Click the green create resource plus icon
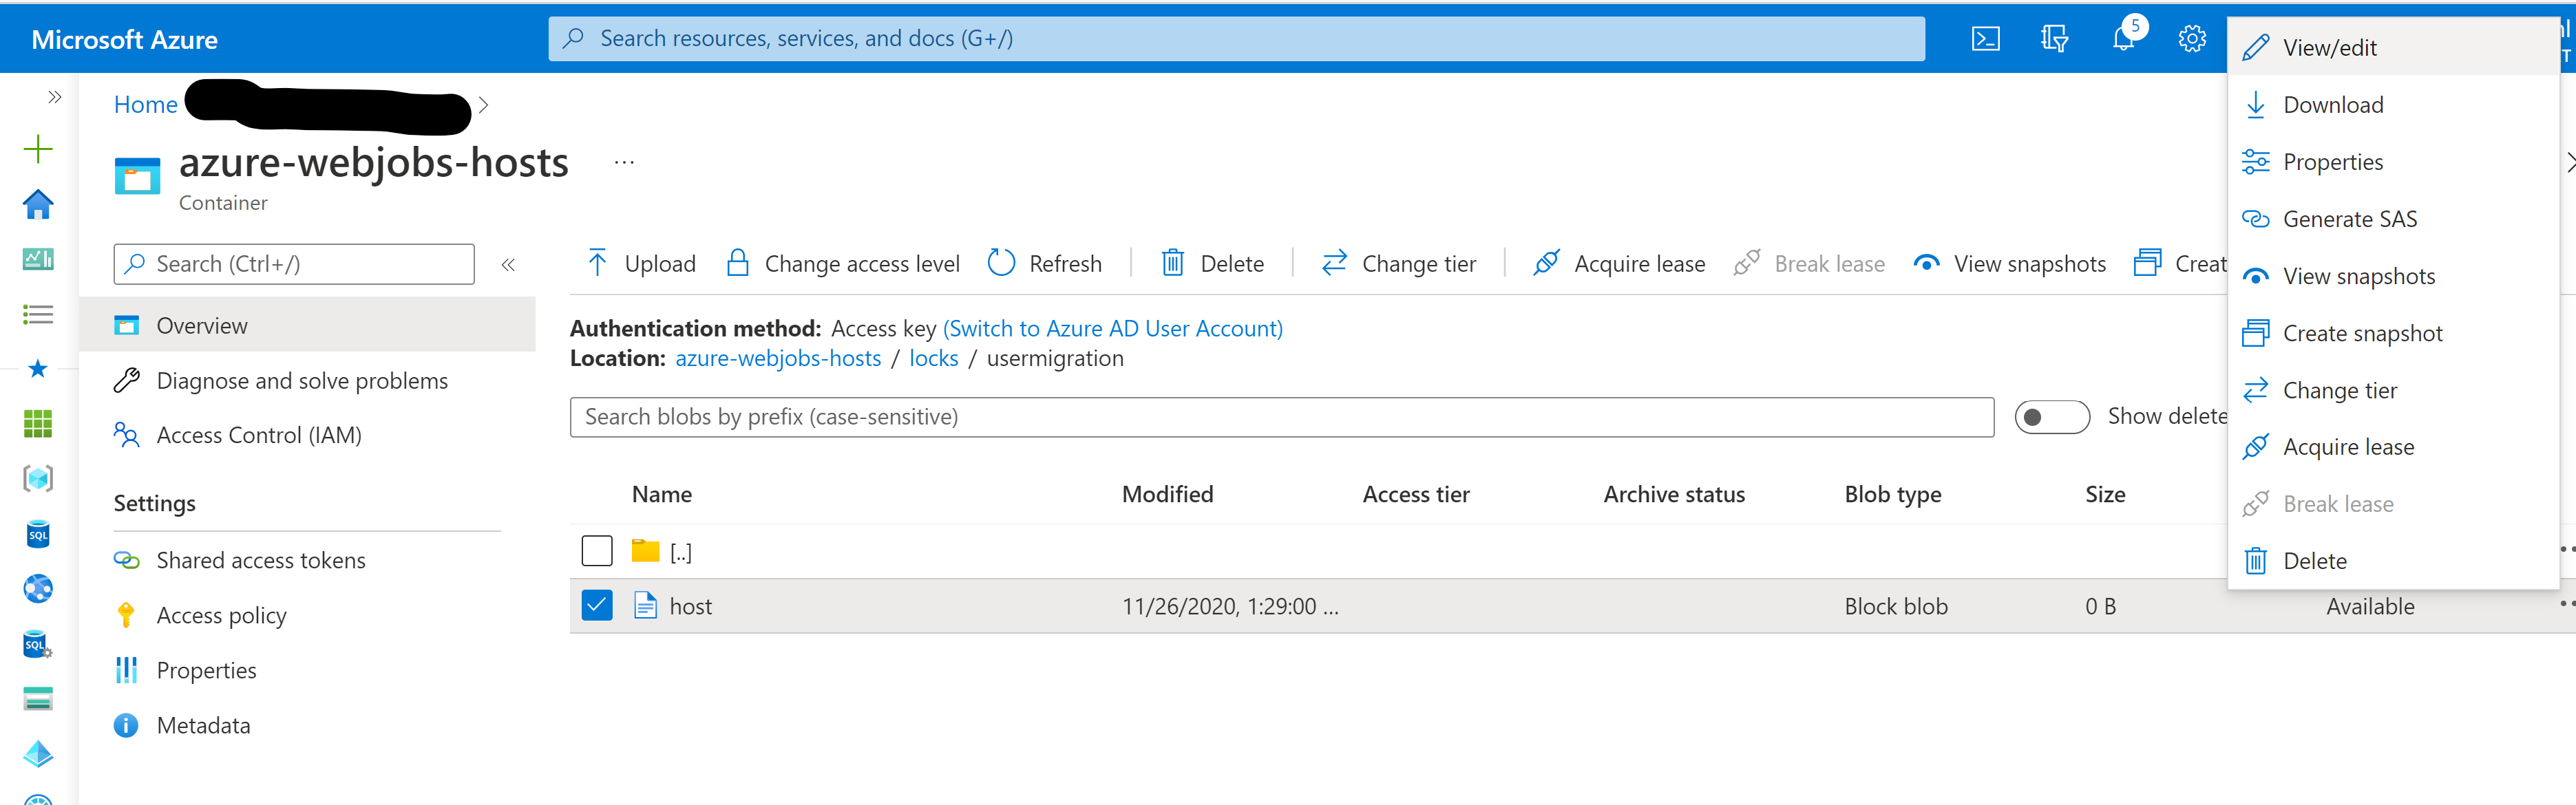 point(38,149)
